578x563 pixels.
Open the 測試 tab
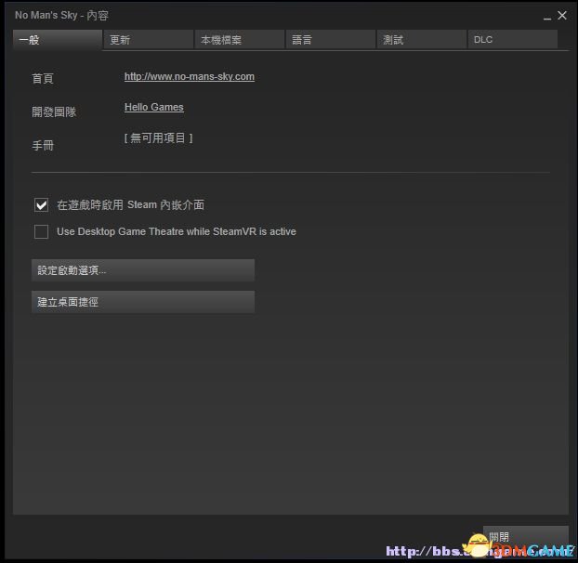click(422, 39)
